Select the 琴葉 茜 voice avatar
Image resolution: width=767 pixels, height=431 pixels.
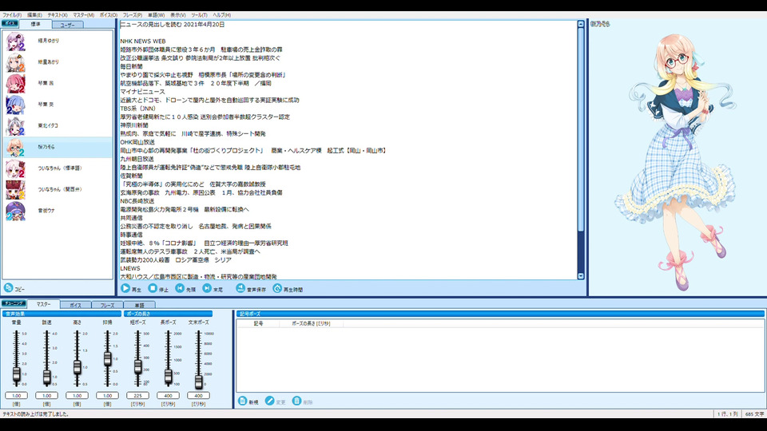tap(15, 84)
